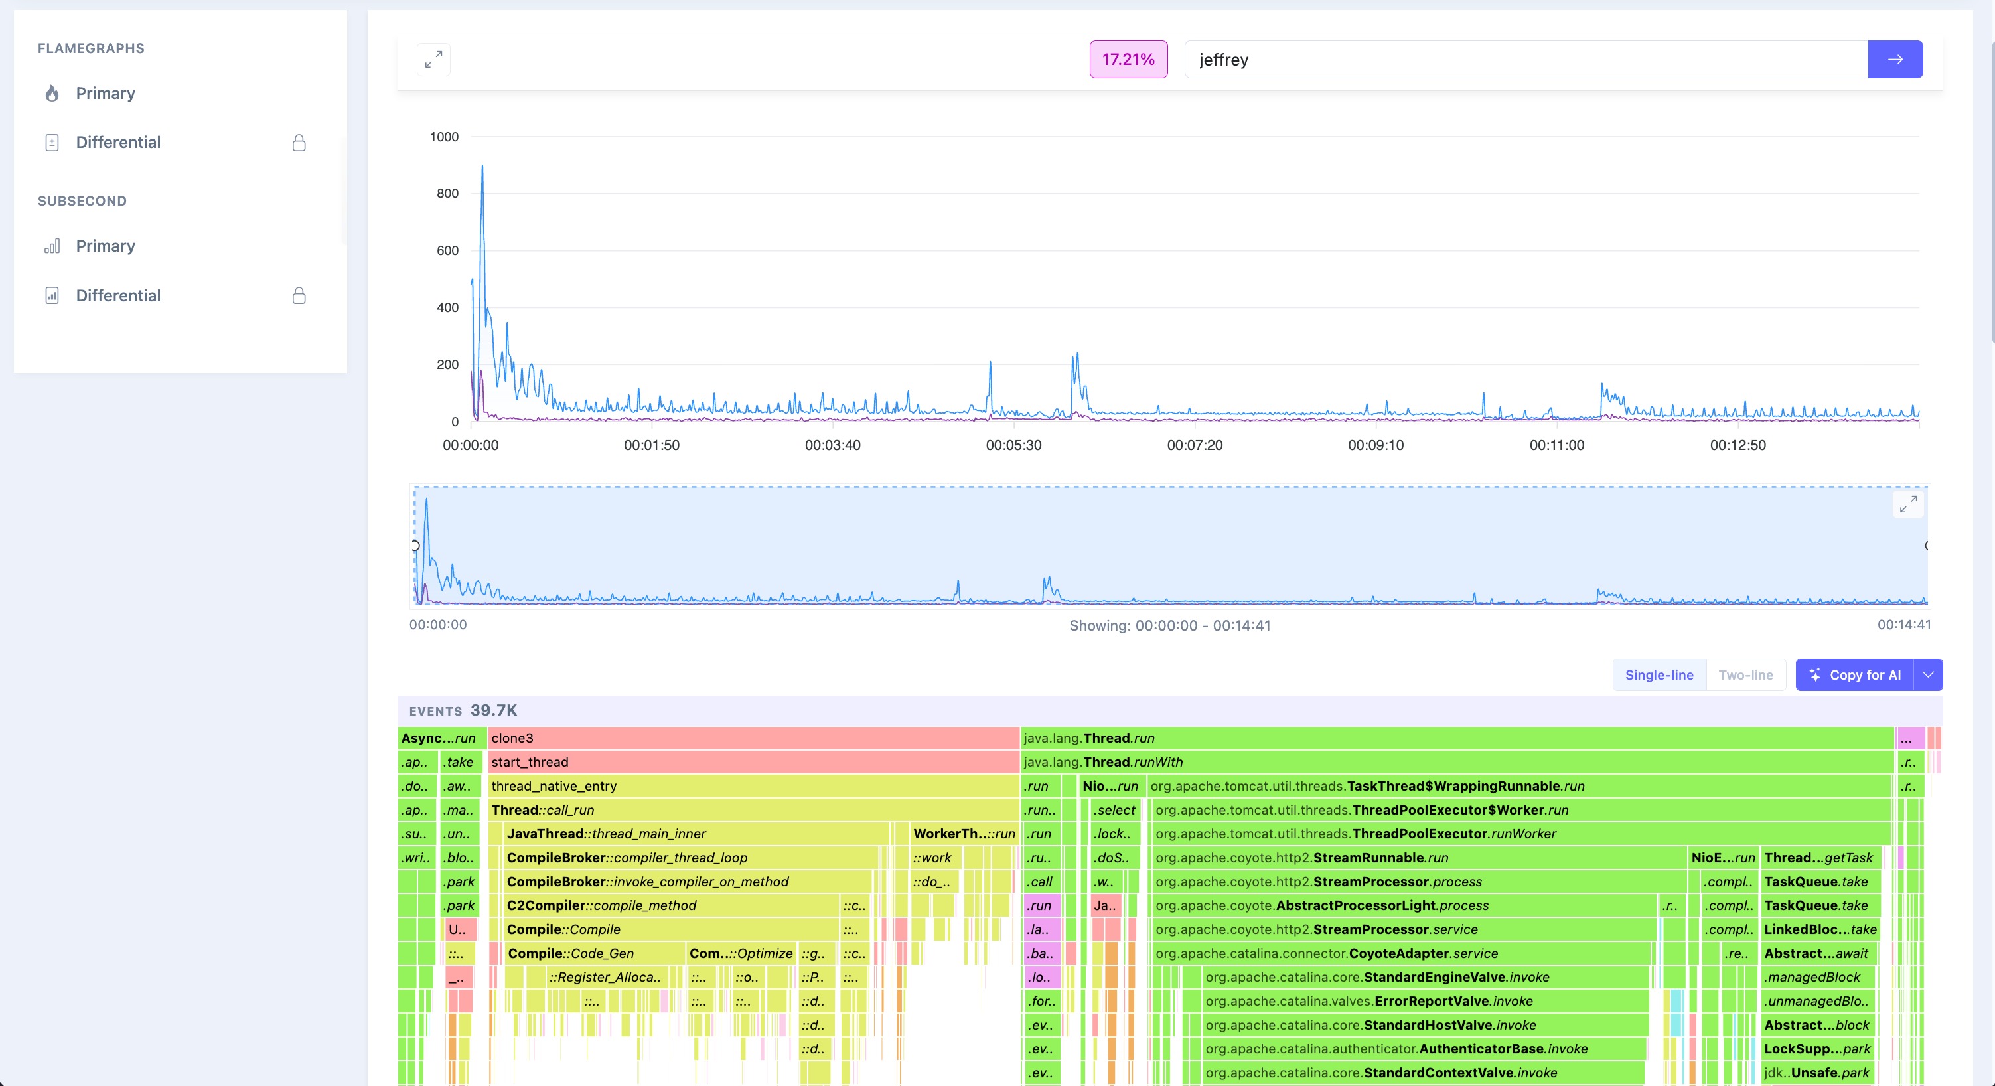
Task: Switch to Two-line display mode
Action: point(1745,674)
